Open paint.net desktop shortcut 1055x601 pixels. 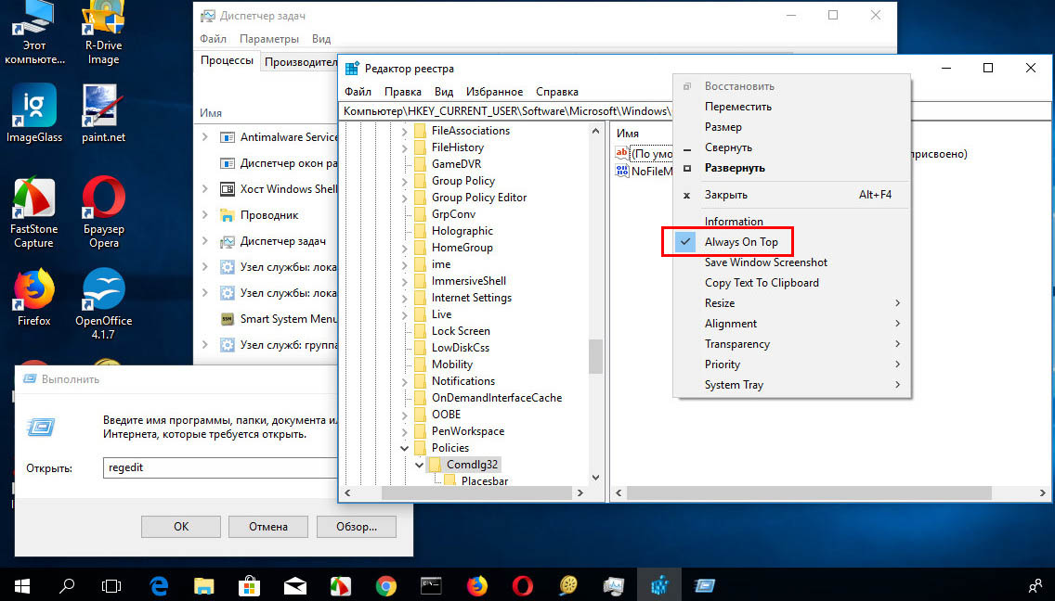pyautogui.click(x=103, y=112)
